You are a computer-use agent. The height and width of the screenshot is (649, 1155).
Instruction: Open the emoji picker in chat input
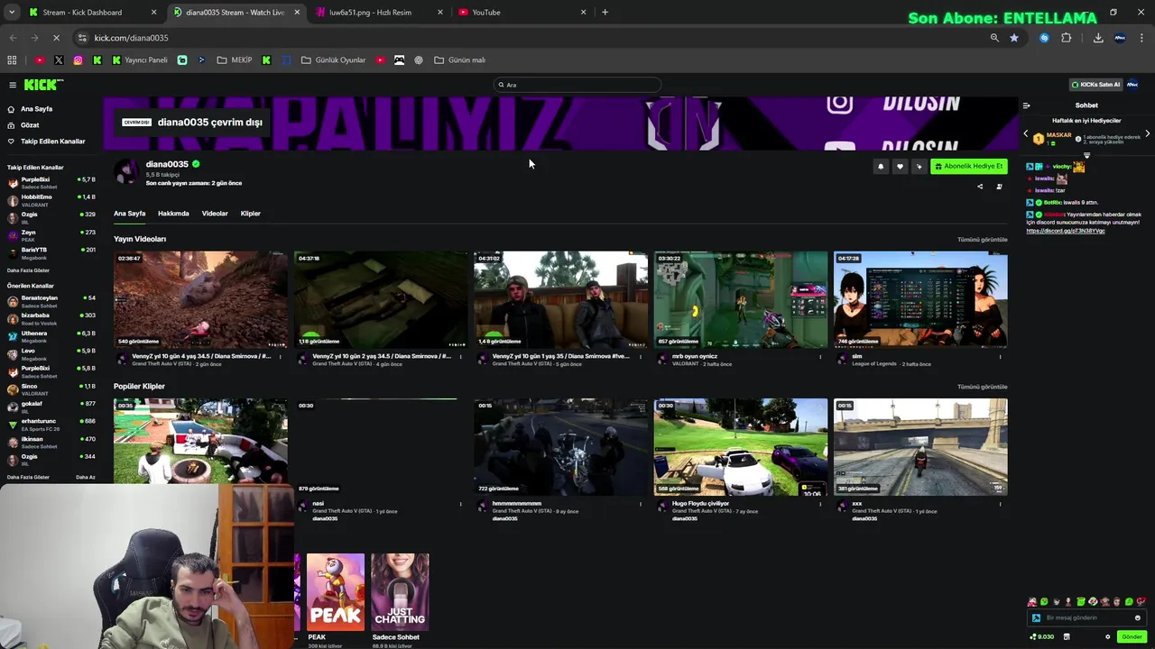point(1137,617)
